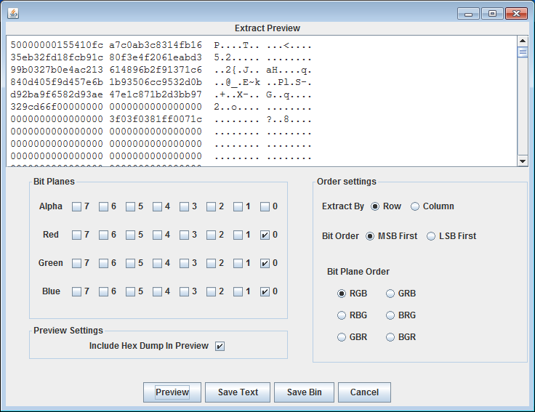The height and width of the screenshot is (412, 535).
Task: Click hex row starting 99b0327b0e4ac213
Action: [x=161, y=70]
